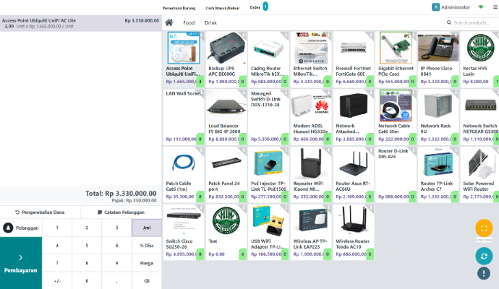Click the search magnifier icon
This screenshot has width=499, height=289.
[x=449, y=22]
